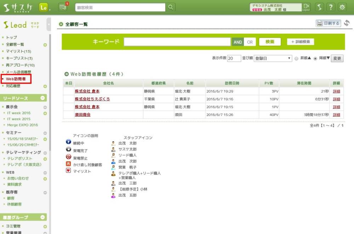The image size is (354, 234).
Task: Open マイリスト(13) in the sidebar
Action: tap(19, 51)
